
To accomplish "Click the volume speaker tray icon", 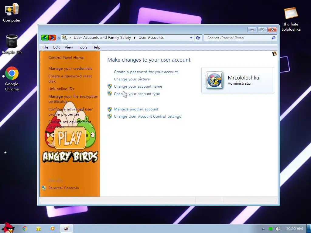I will [x=278, y=229].
